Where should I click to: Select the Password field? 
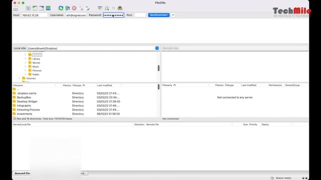click(x=113, y=15)
